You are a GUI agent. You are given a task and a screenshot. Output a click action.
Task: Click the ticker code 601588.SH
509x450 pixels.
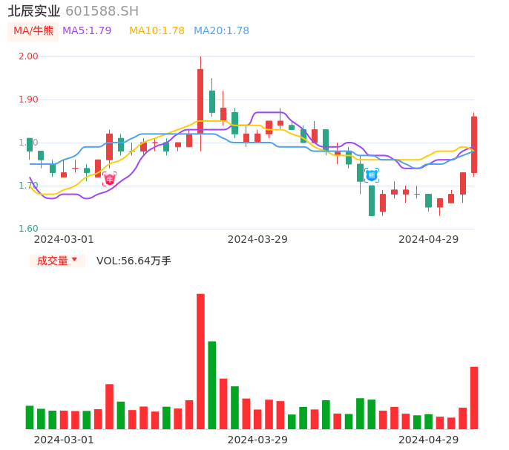click(102, 10)
